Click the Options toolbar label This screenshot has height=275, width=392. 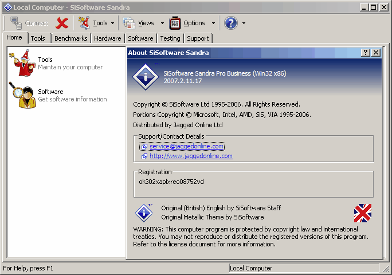coord(194,23)
